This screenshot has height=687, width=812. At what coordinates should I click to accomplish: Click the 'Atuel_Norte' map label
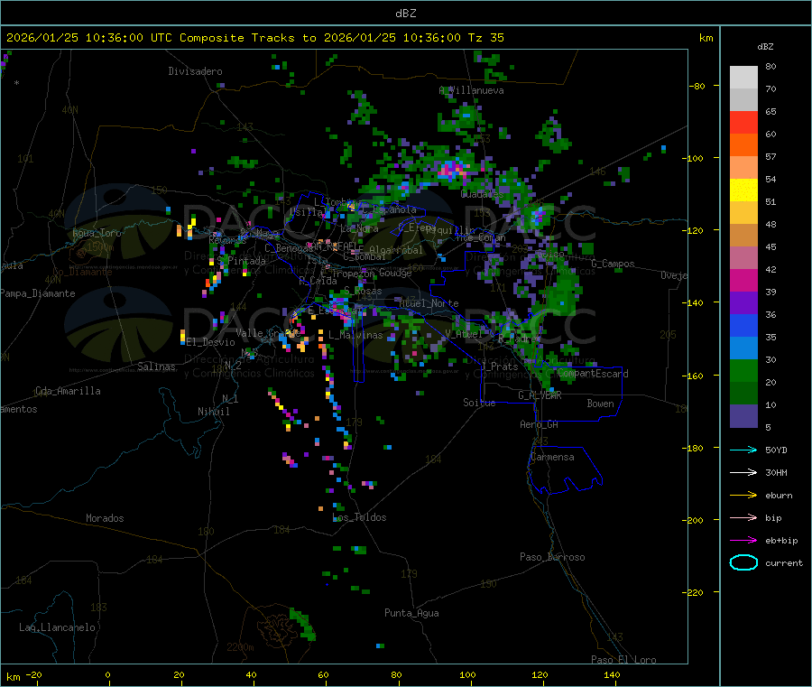(x=429, y=303)
